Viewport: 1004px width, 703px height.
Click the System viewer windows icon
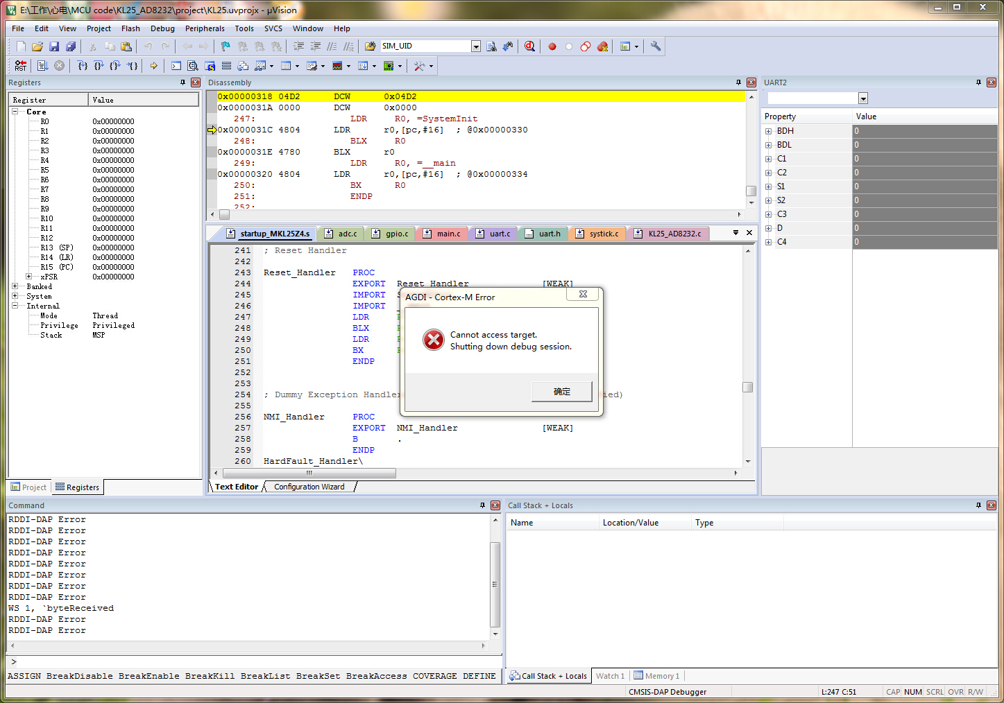click(389, 66)
